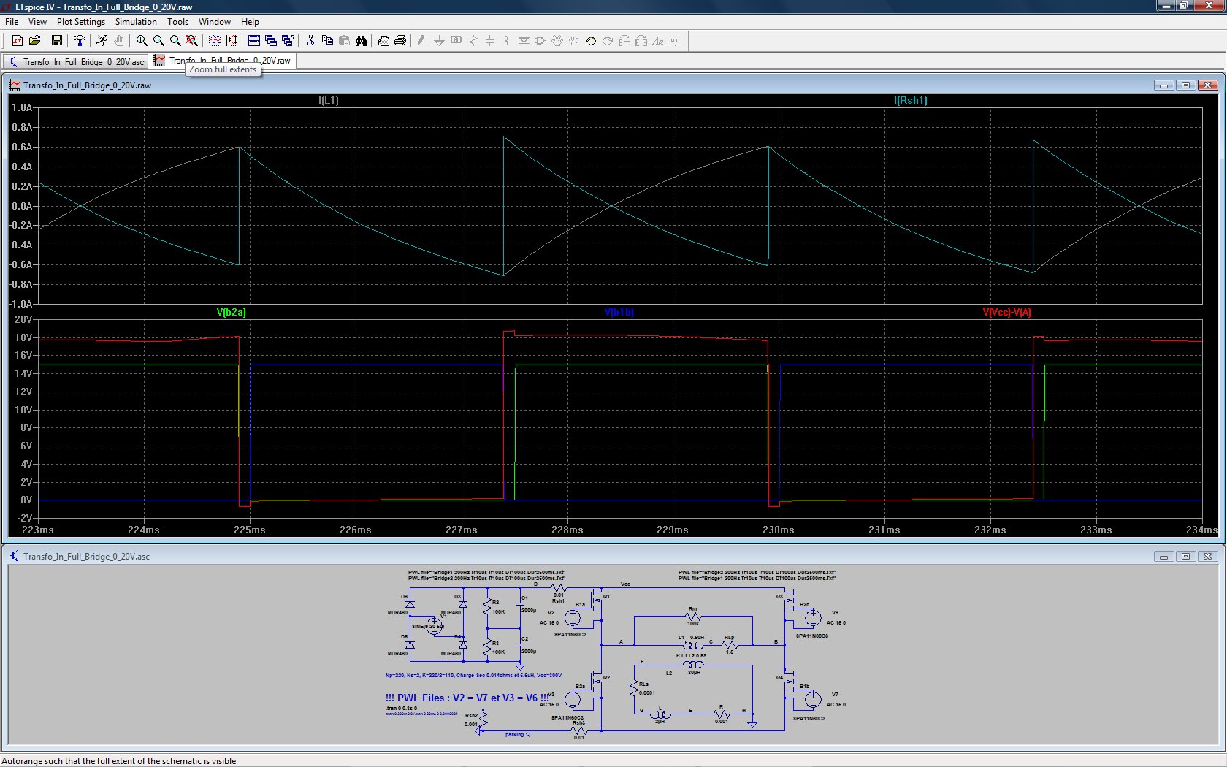Click the red V(Vcc)-V(A) trace label
Image resolution: width=1227 pixels, height=767 pixels.
point(1006,313)
